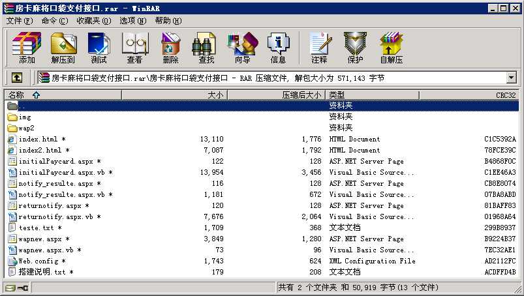This screenshot has height=296, width=524.
Task: Select the initialPaycard.aspx file icon
Action: (x=12, y=161)
